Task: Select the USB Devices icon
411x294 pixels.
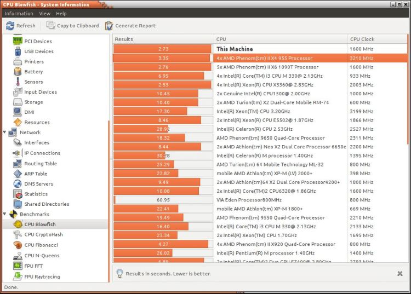Action: [18, 51]
